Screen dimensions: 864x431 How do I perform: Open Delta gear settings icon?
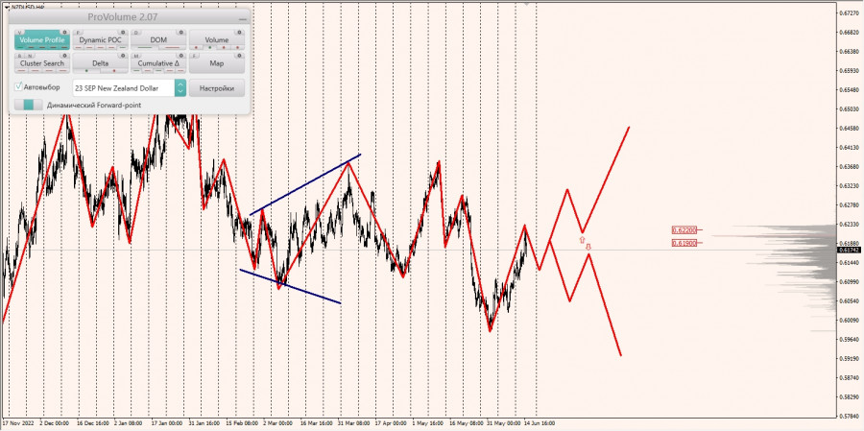[124, 56]
